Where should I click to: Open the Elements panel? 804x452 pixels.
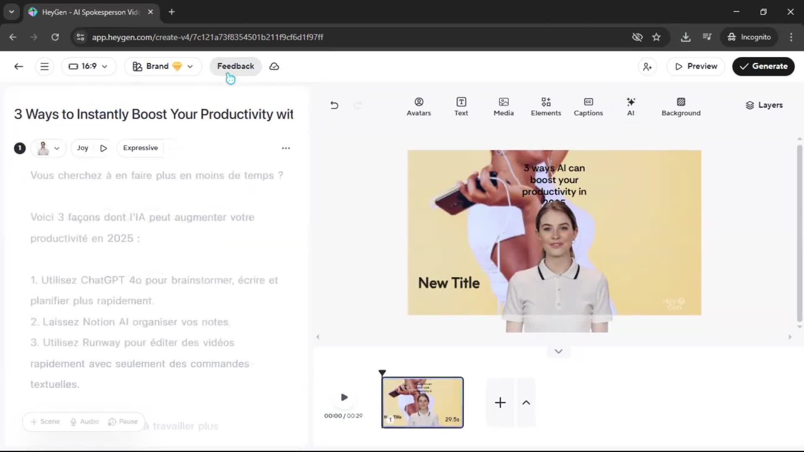(x=546, y=107)
